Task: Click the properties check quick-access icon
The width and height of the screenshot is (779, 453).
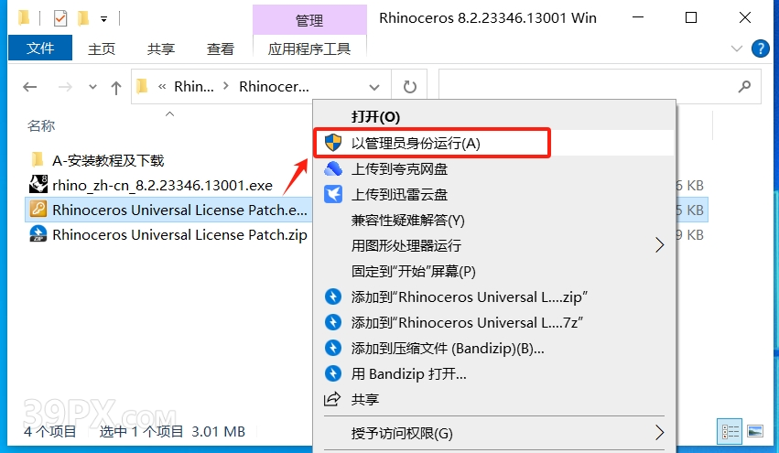Action: [x=60, y=19]
